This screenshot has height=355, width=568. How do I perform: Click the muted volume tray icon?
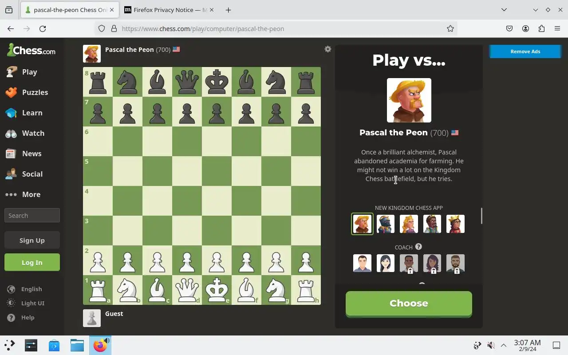pos(491,345)
